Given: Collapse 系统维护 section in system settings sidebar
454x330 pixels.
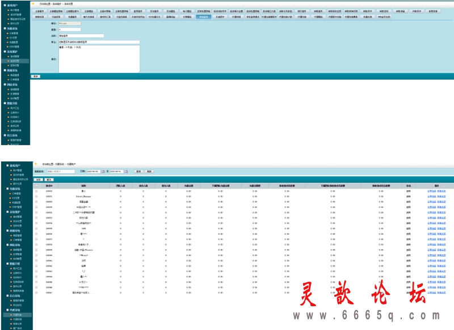Looking at the screenshot, I should (5, 52).
